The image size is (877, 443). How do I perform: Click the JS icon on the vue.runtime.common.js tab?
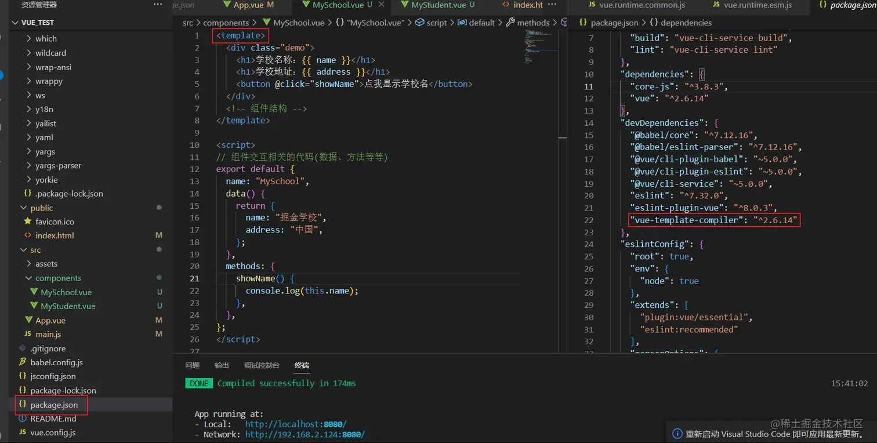tap(592, 5)
